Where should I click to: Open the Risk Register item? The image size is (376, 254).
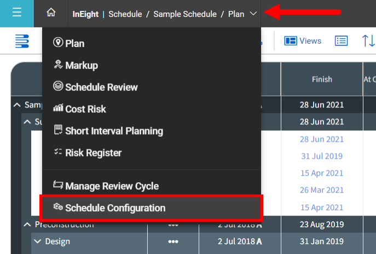93,153
